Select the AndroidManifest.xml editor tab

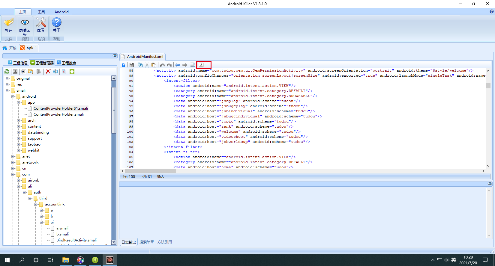point(142,57)
